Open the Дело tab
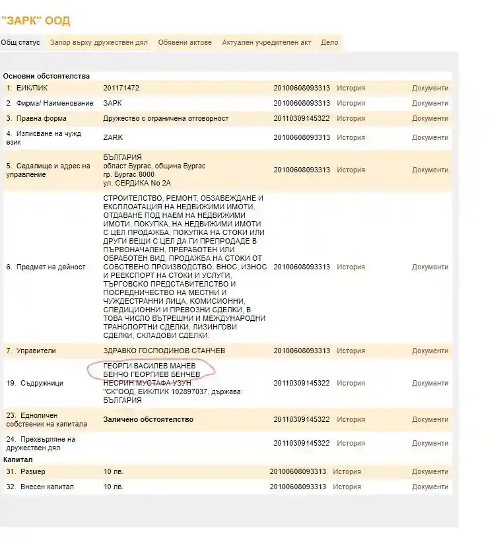This screenshot has width=503, height=544. [329, 42]
